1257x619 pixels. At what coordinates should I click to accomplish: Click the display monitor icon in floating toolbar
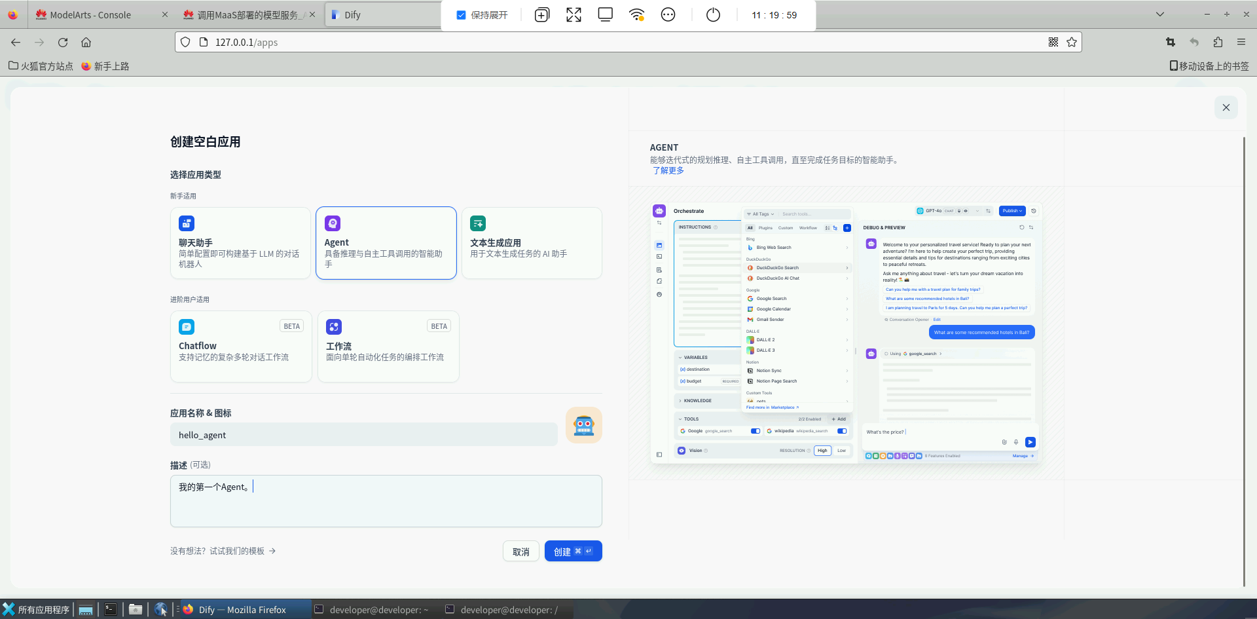click(x=605, y=15)
